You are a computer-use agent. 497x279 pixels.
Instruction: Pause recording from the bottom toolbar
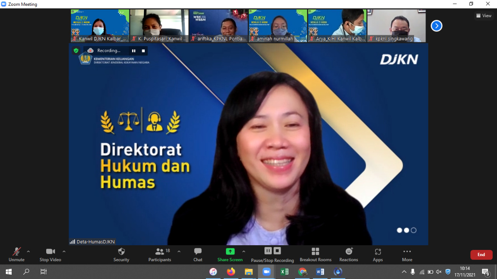(268, 251)
